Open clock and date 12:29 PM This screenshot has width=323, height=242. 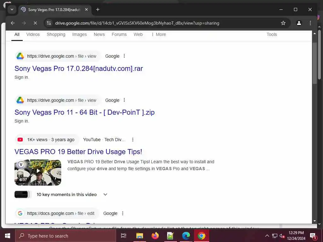[296, 236]
